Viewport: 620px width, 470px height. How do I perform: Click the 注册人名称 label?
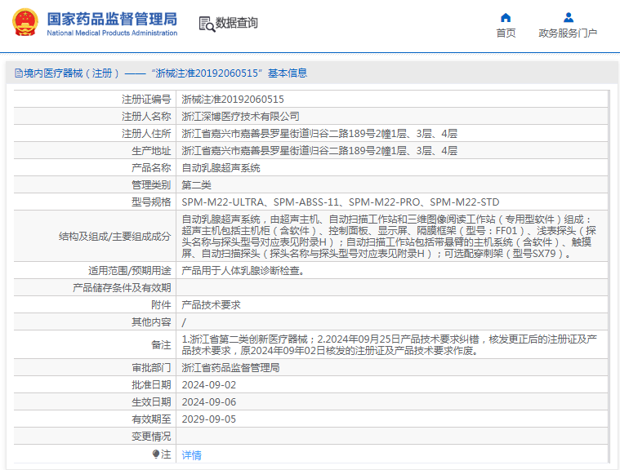coord(146,116)
